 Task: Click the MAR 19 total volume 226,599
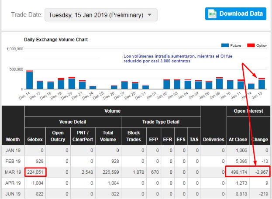[110, 172]
